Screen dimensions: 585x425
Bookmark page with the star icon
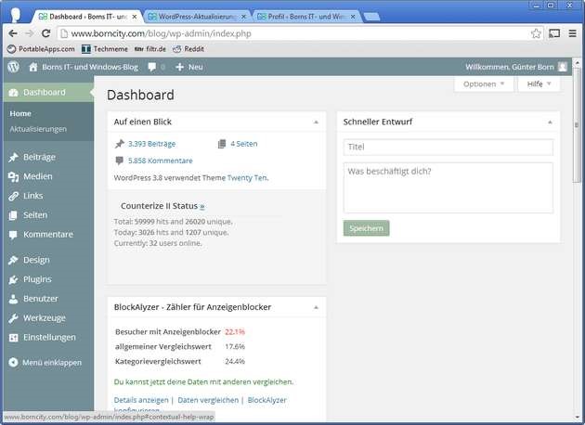tap(536, 32)
